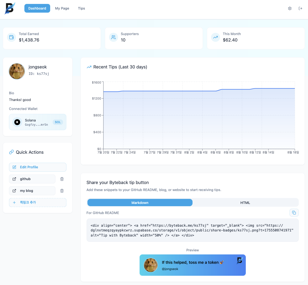Click the SOL badge on the wallet
The height and width of the screenshot is (285, 308).
(58, 122)
